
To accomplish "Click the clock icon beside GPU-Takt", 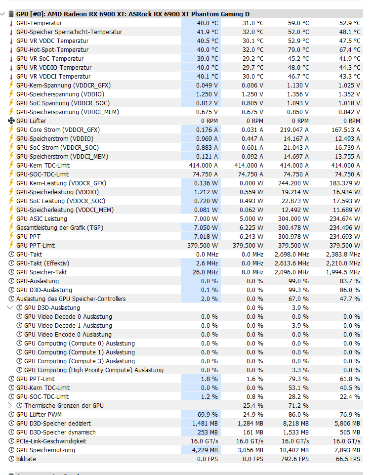I will (x=11, y=254).
